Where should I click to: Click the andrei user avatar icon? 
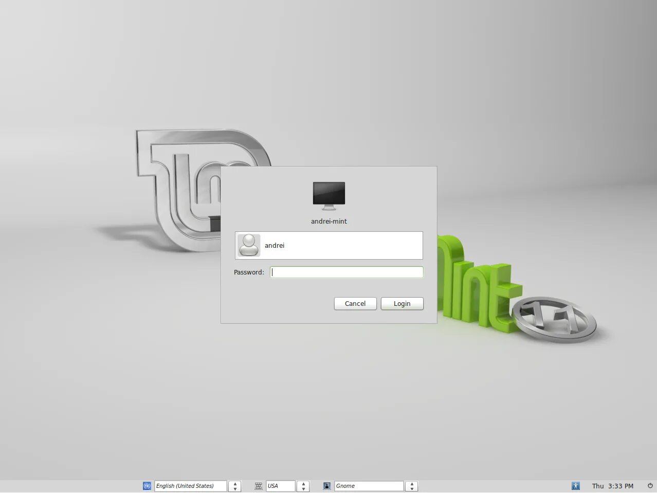(x=249, y=245)
